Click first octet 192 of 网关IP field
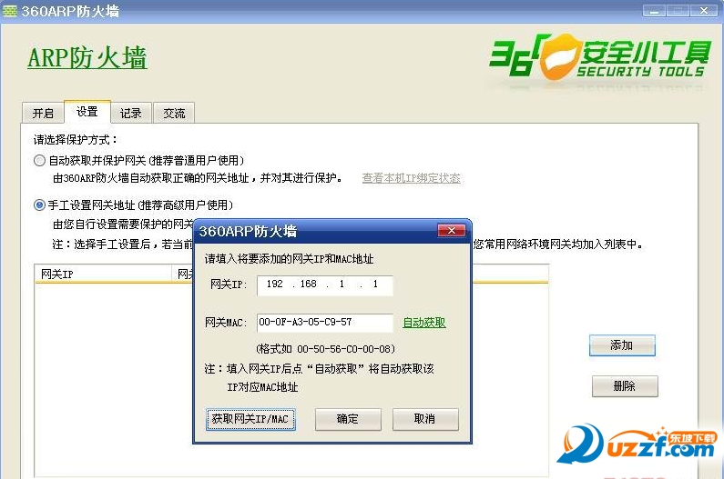Viewport: 724px width, 479px height. point(275,284)
